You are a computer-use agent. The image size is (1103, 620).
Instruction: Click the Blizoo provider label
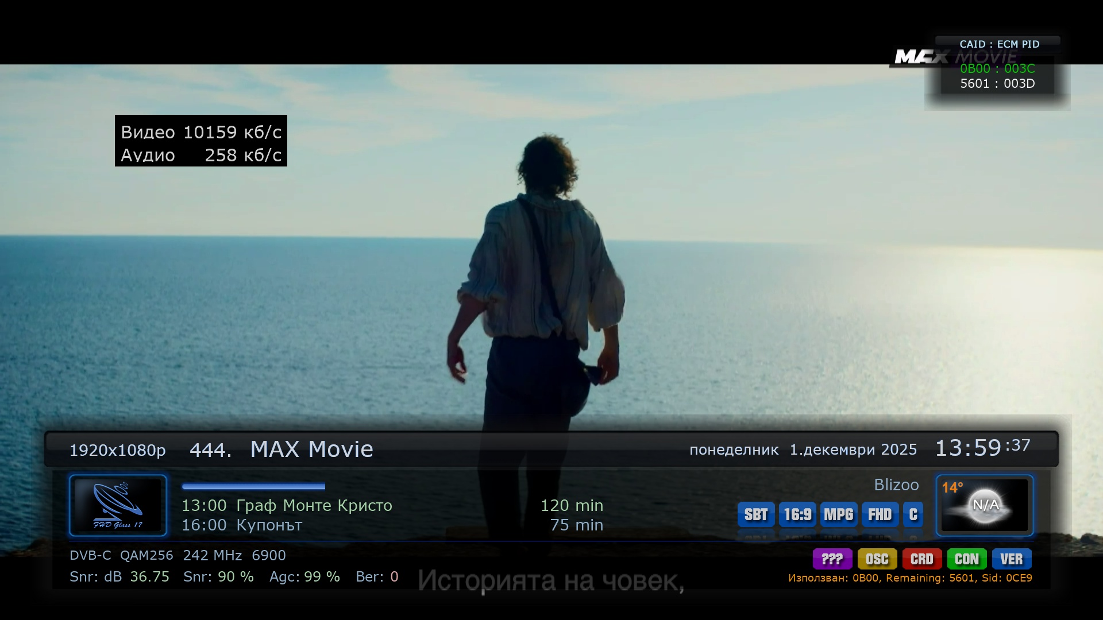point(896,485)
